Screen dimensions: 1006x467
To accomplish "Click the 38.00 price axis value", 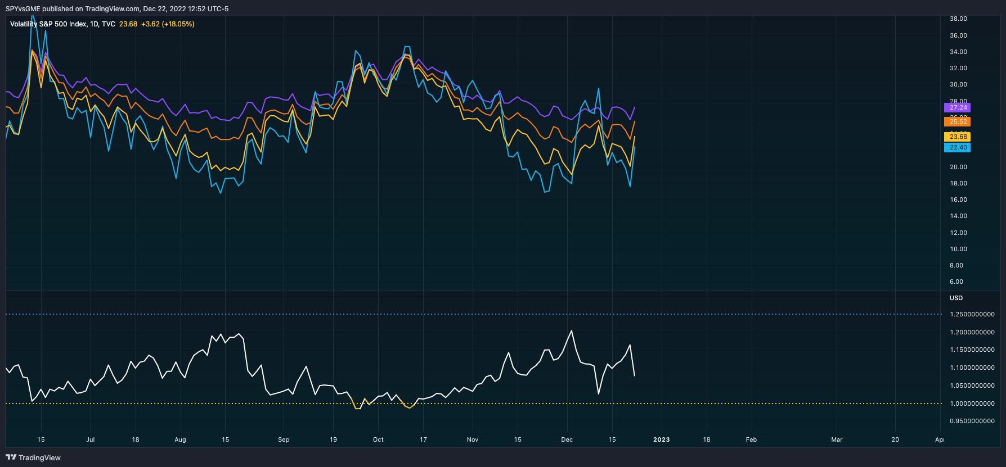I will [958, 19].
